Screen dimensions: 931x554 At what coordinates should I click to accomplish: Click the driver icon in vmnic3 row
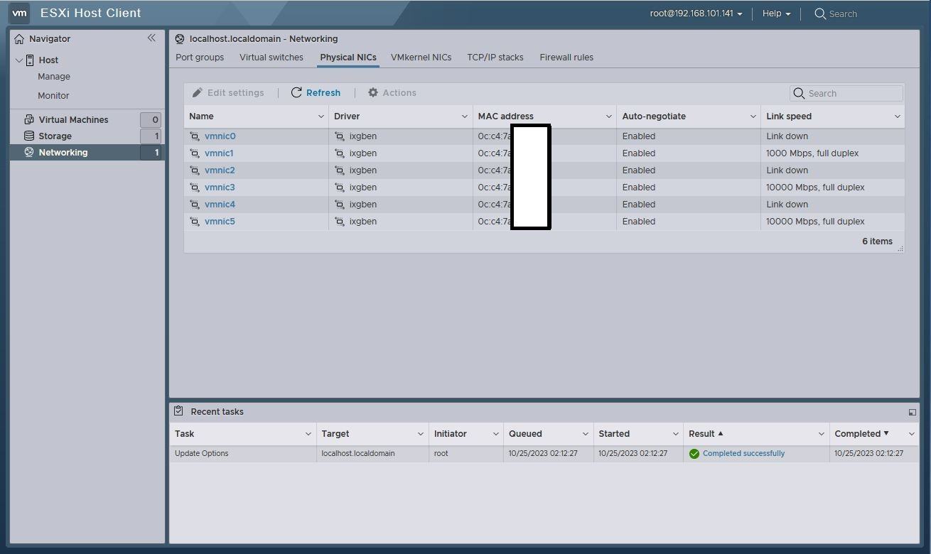click(340, 188)
